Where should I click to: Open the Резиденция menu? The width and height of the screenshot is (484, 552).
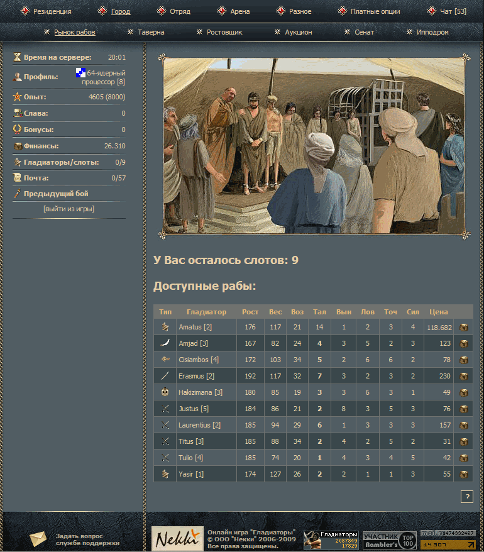52,11
